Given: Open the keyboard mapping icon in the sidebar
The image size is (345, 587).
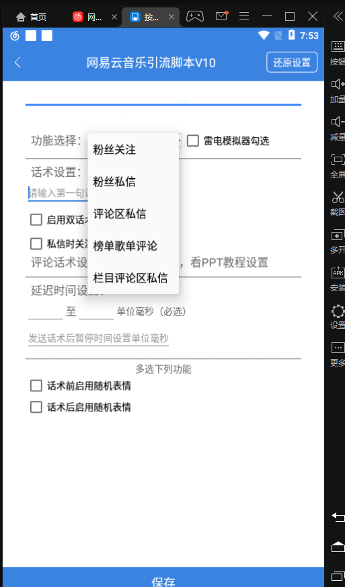Looking at the screenshot, I should [x=338, y=46].
